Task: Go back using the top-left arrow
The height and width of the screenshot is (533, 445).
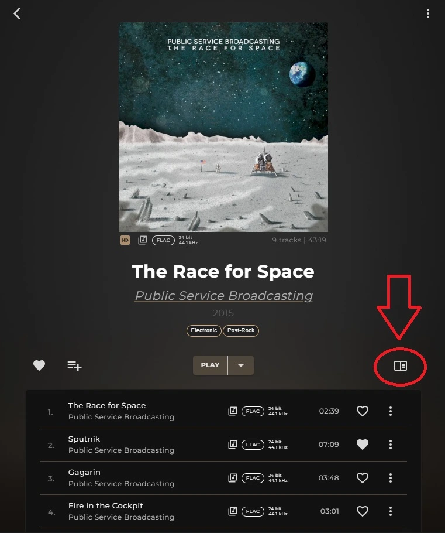Action: [x=17, y=13]
